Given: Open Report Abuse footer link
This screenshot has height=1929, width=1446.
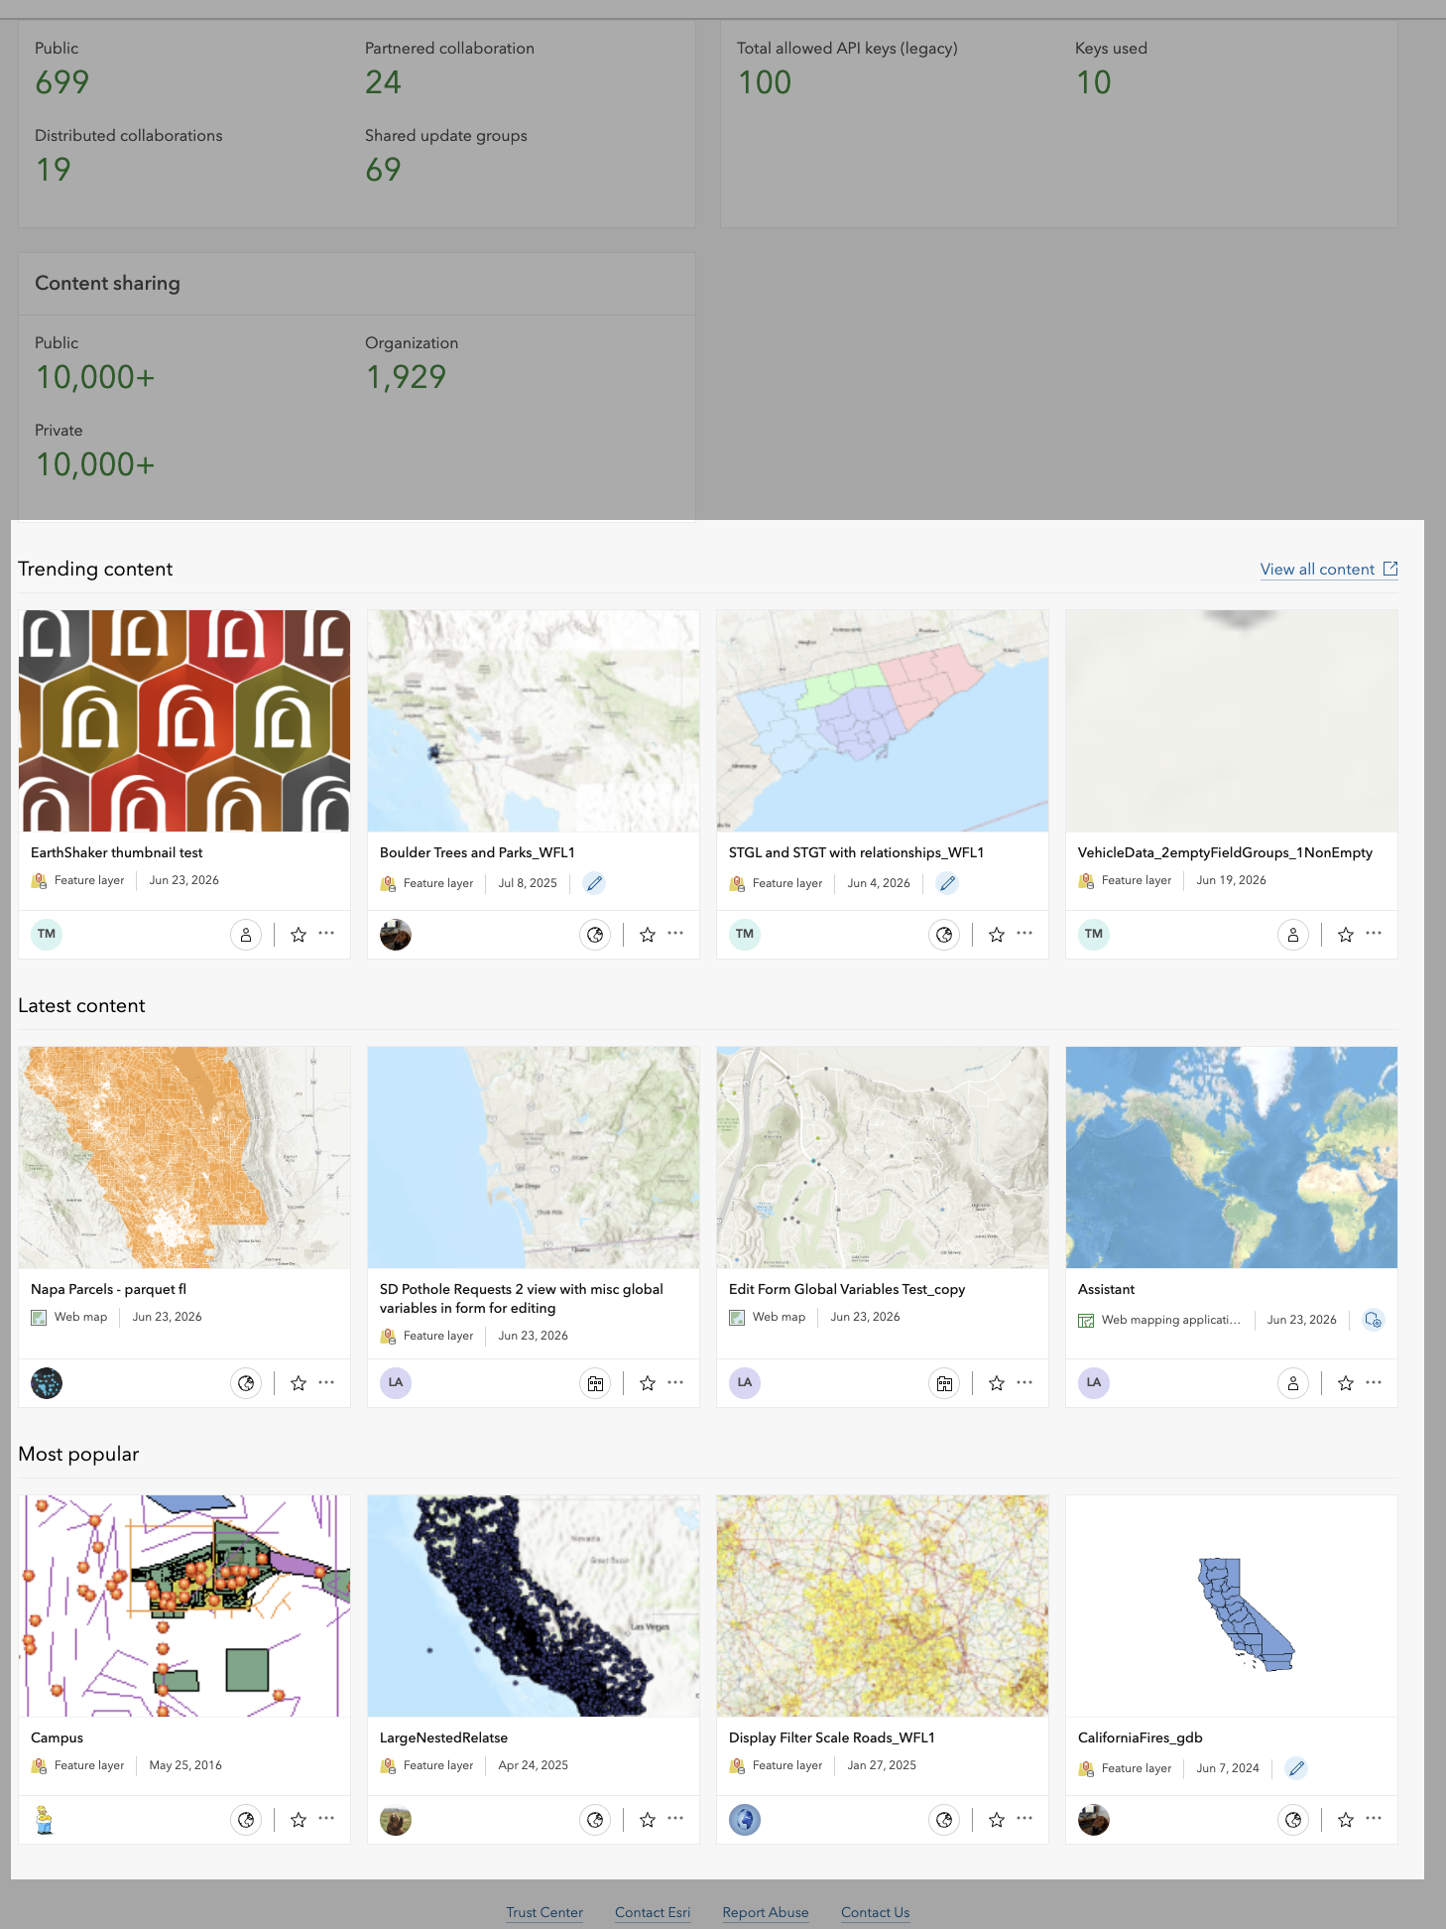Looking at the screenshot, I should click(x=766, y=1912).
